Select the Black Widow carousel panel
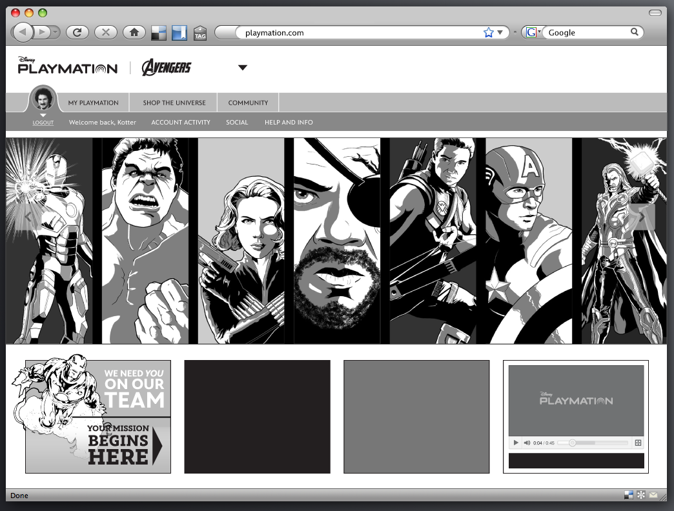 [241, 241]
